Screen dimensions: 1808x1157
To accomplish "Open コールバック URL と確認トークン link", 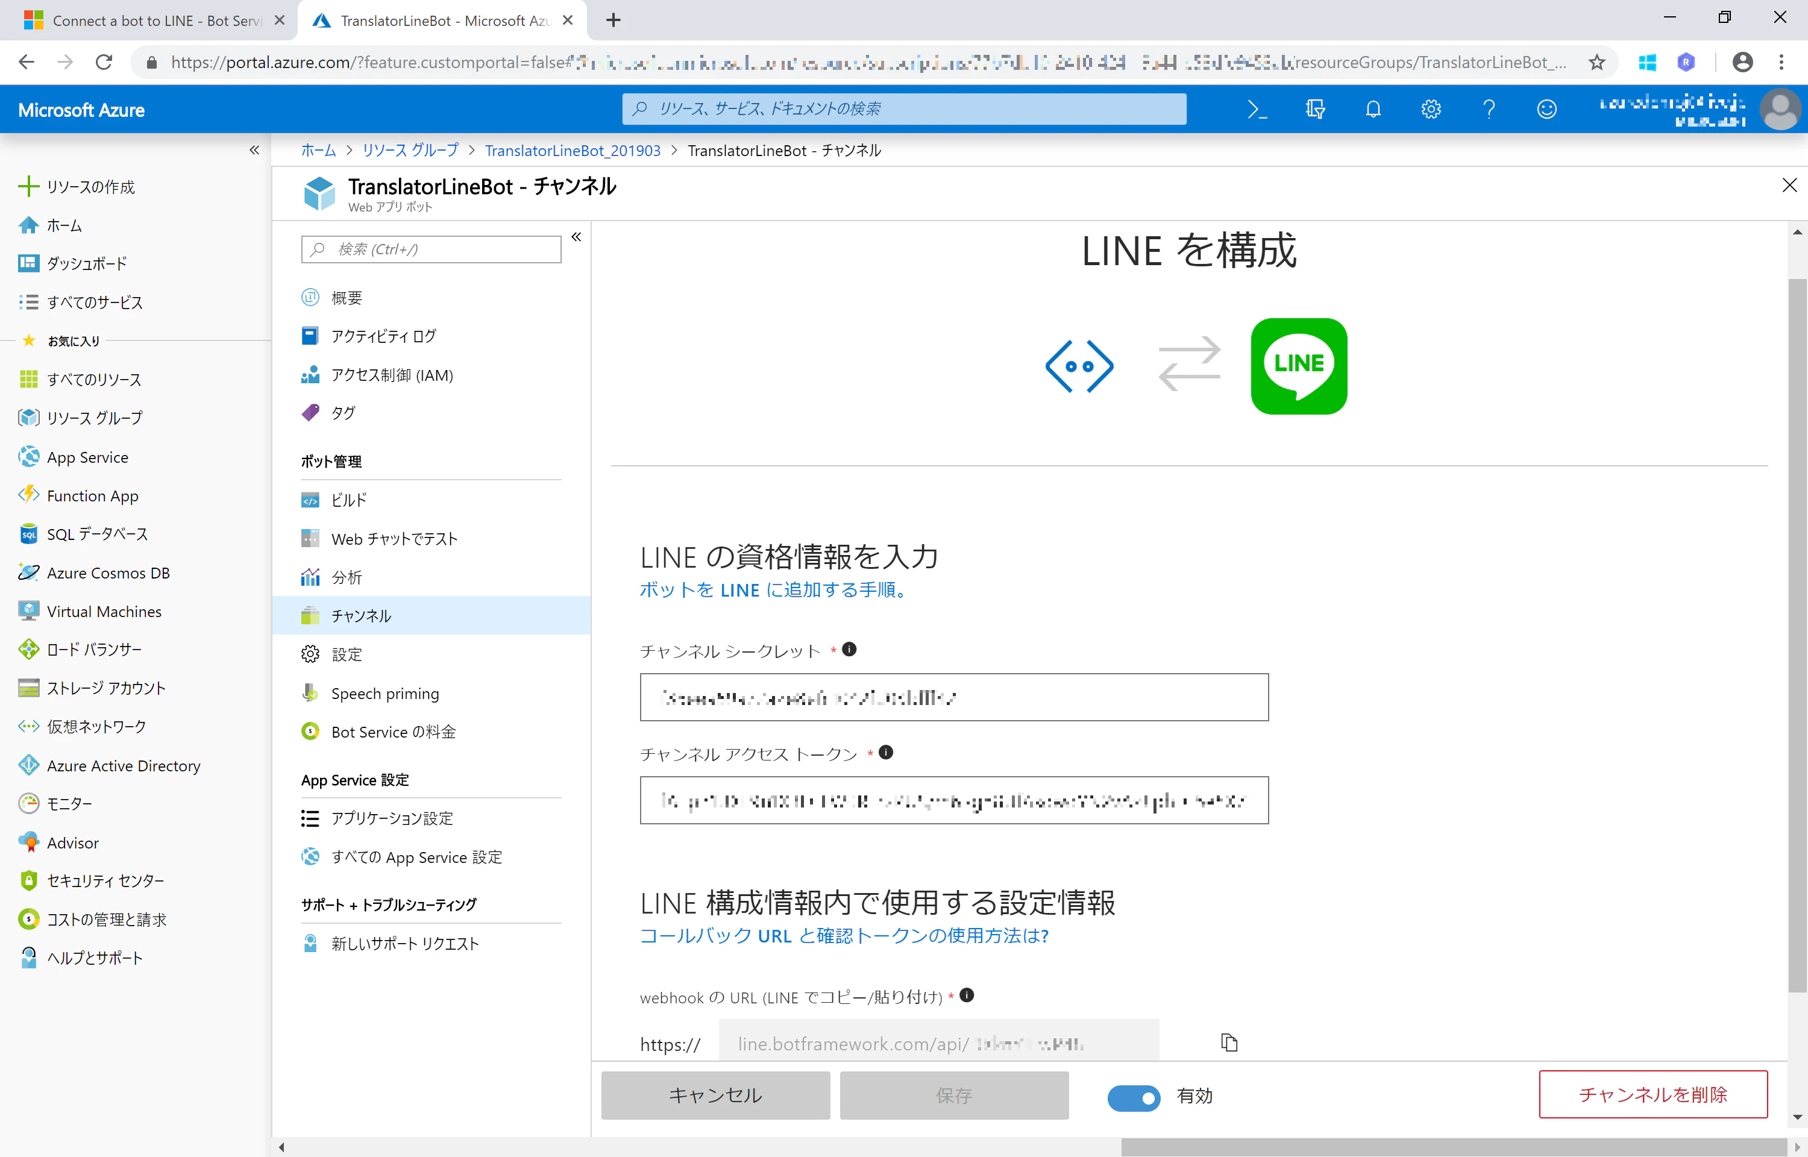I will click(844, 935).
